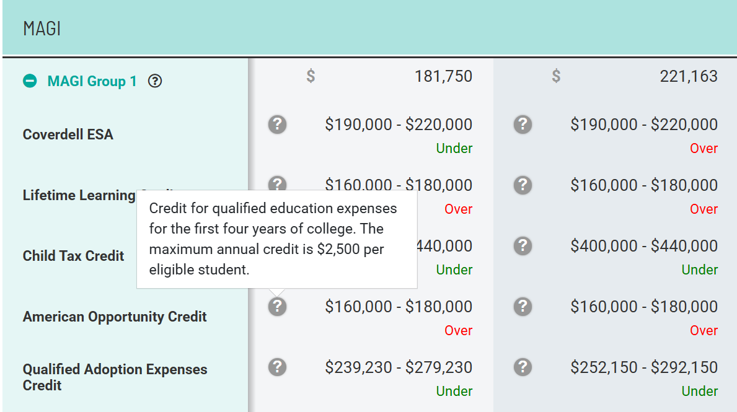The width and height of the screenshot is (737, 412).
Task: Click help icon beside MAGI Group 1
Action: [x=155, y=81]
